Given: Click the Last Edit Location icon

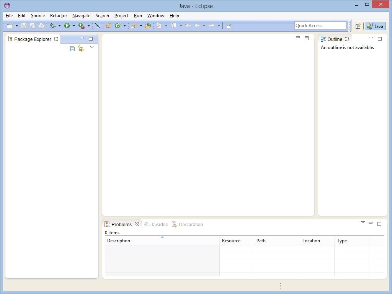Looking at the screenshot, I should tap(188, 26).
